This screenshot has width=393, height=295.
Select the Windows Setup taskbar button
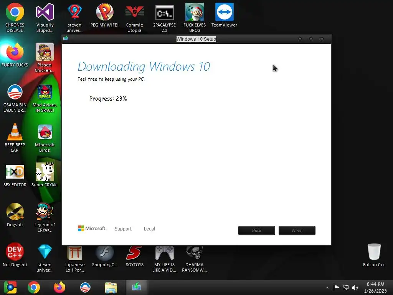click(136, 287)
